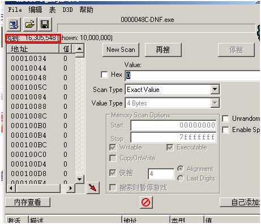Viewport: 261px width, 224px height.
Task: Open the 帮助 menu
Action: pyautogui.click(x=86, y=10)
